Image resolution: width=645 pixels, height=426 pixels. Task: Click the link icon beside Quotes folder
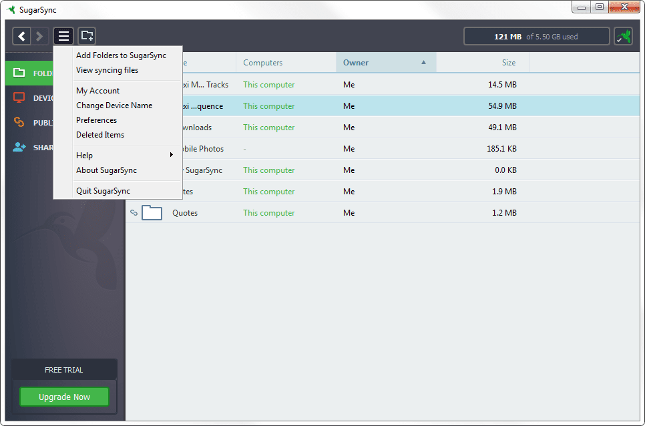(134, 212)
